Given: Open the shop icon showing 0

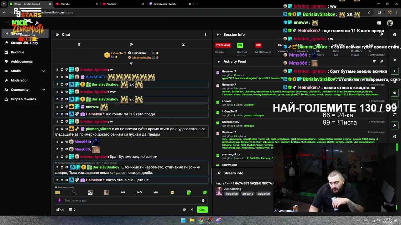Looking at the screenshot, I should (x=72, y=210).
